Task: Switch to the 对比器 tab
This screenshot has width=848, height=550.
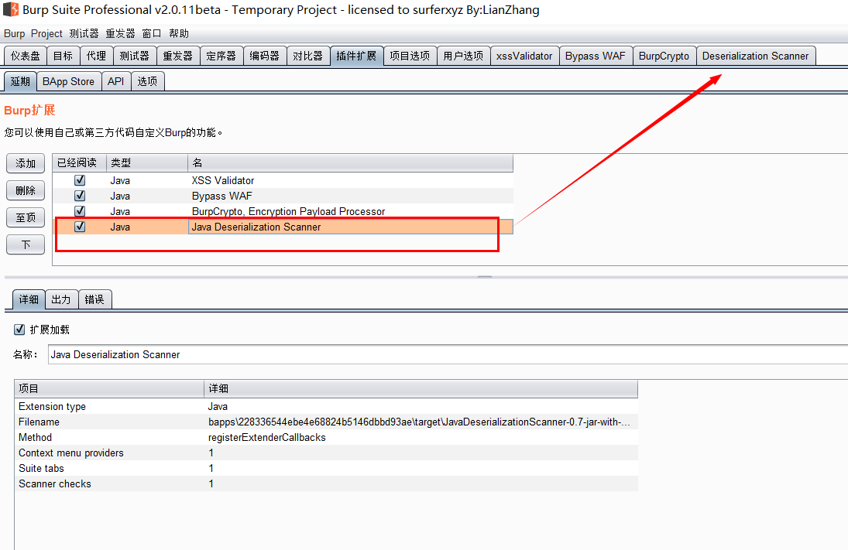Action: (x=307, y=56)
